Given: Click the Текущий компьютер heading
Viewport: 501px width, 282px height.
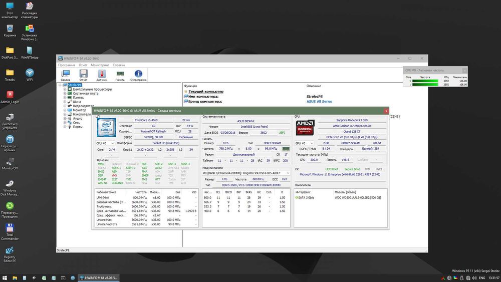Looking at the screenshot, I should pos(206,91).
